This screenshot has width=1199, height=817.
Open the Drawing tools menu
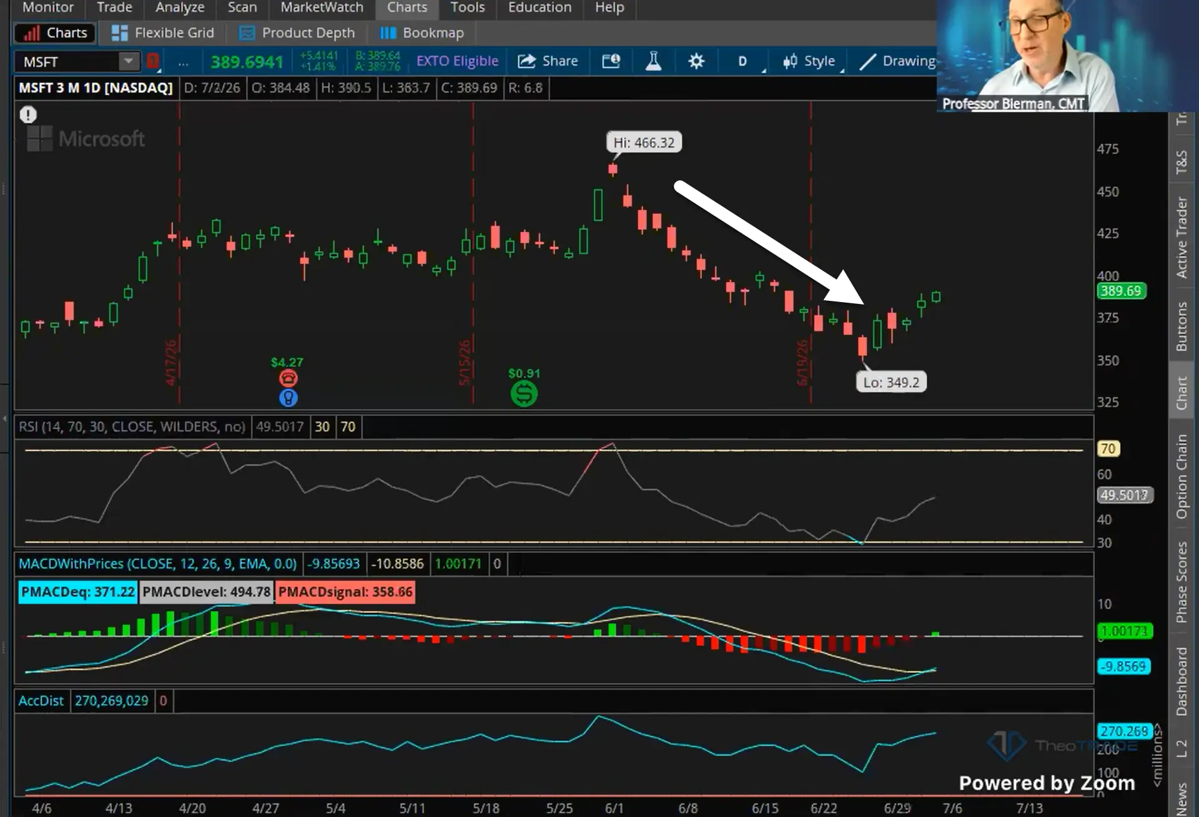[x=897, y=61]
